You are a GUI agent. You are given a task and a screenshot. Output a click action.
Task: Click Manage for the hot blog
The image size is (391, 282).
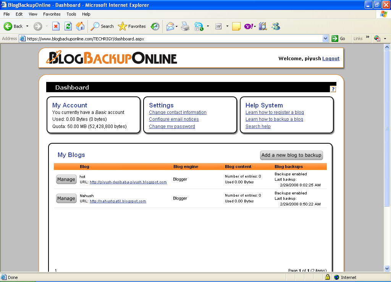66,179
